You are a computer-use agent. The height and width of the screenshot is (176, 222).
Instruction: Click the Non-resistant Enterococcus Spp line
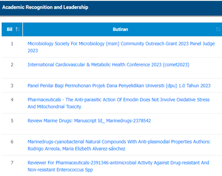pos(60,169)
